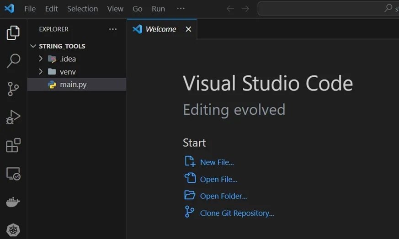This screenshot has height=239, width=399.
Task: Open the Explorer view in activity bar
Action: pos(13,32)
